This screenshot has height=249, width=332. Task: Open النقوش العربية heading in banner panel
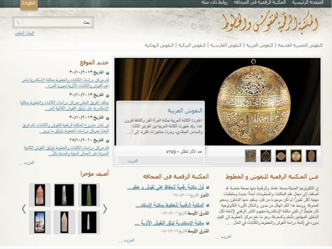[185, 111]
